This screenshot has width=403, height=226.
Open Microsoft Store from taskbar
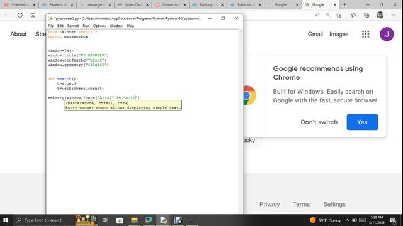pos(120,220)
